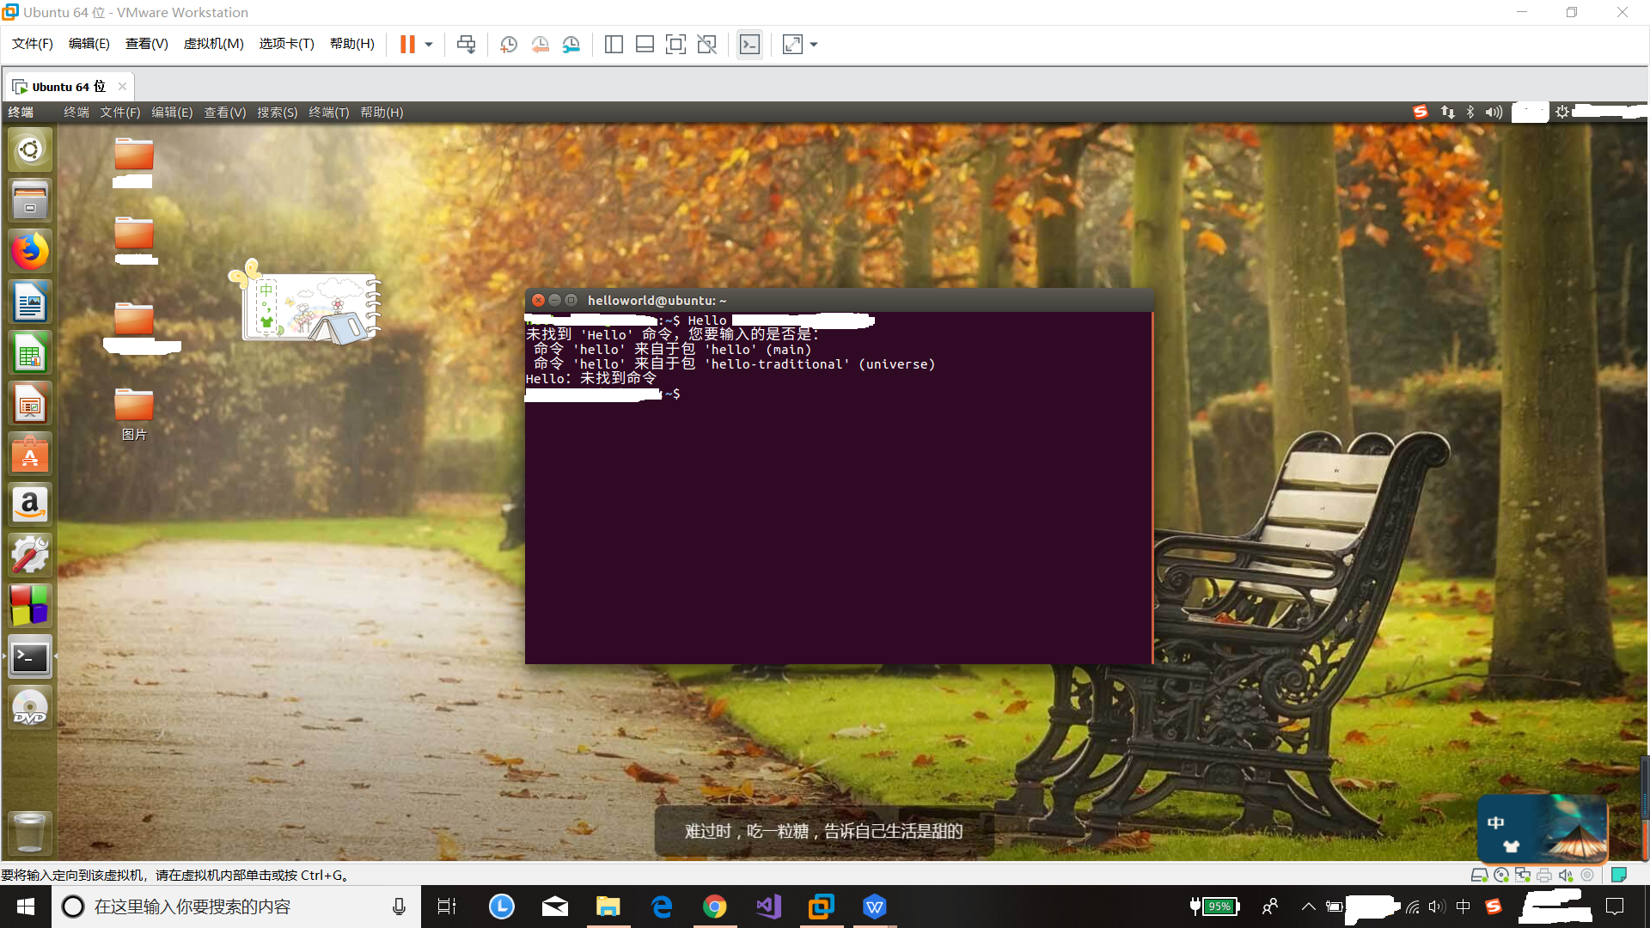The image size is (1650, 928).
Task: Launch Files manager from the Ubuntu dock
Action: (30, 201)
